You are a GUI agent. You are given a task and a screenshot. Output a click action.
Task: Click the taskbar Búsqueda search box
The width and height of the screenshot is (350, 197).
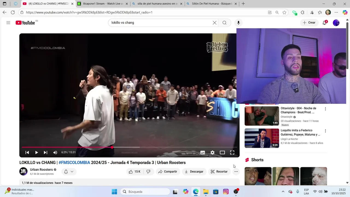(145, 192)
